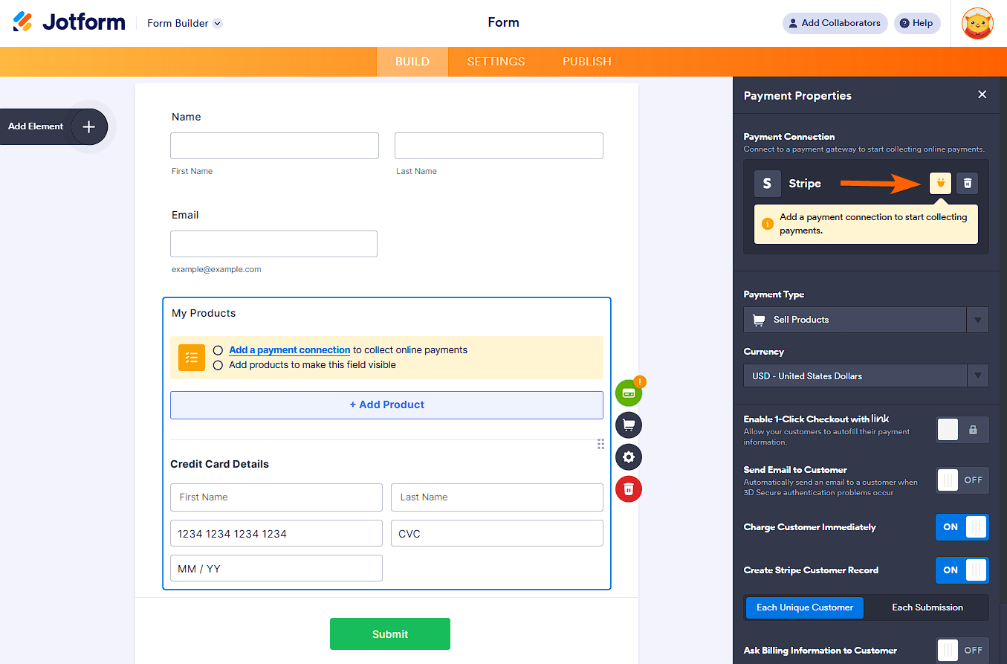Click the Stripe S gateway icon
1007x664 pixels.
(768, 184)
